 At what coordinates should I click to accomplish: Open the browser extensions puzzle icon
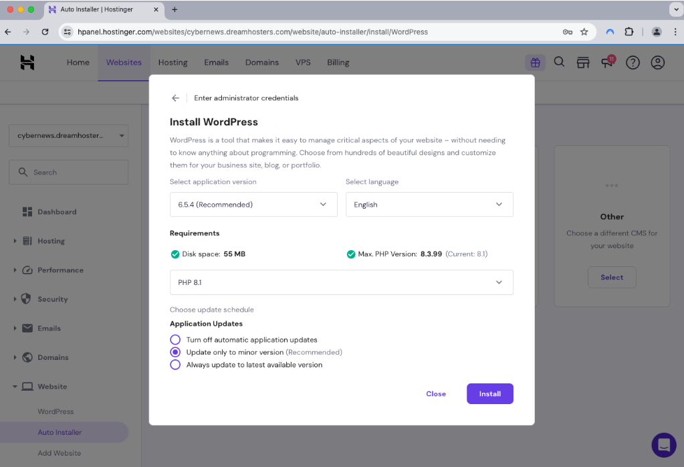click(x=629, y=31)
